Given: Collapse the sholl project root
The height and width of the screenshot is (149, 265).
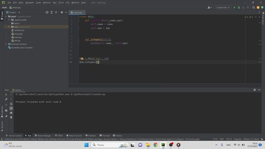Looking at the screenshot, I should pos(6,17).
